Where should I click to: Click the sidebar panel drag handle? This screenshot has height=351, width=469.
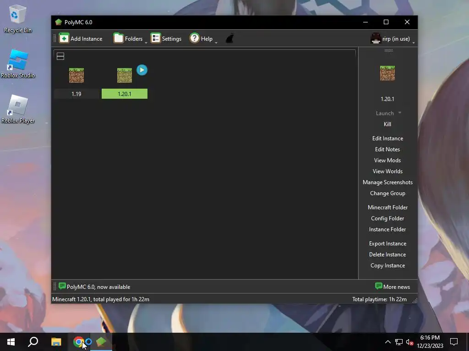(388, 50)
